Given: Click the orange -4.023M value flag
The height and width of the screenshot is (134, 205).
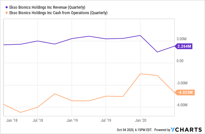Looking at the screenshot, I should [x=185, y=92].
